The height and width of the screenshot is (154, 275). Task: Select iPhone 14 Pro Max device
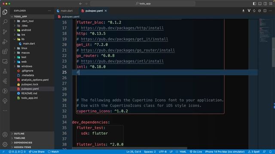coord(225,152)
